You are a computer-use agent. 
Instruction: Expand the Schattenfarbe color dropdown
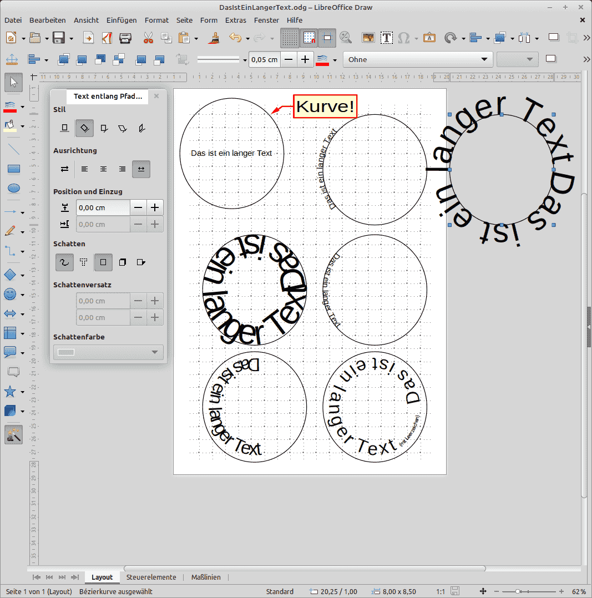click(155, 352)
